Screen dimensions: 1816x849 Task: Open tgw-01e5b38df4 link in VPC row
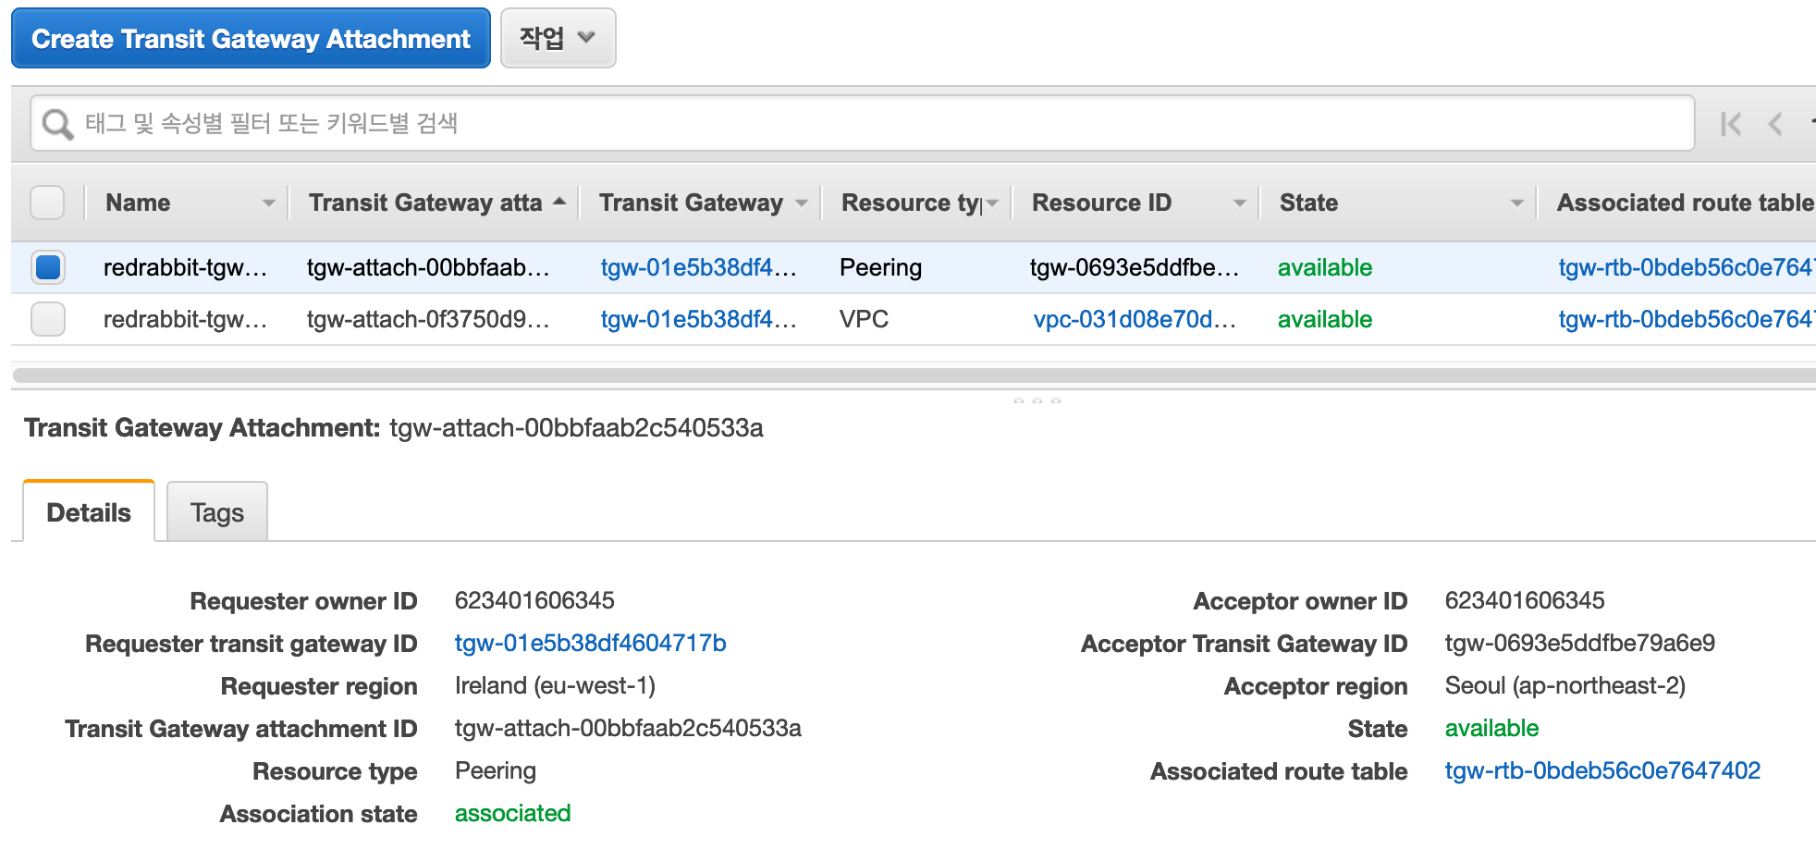pos(698,319)
